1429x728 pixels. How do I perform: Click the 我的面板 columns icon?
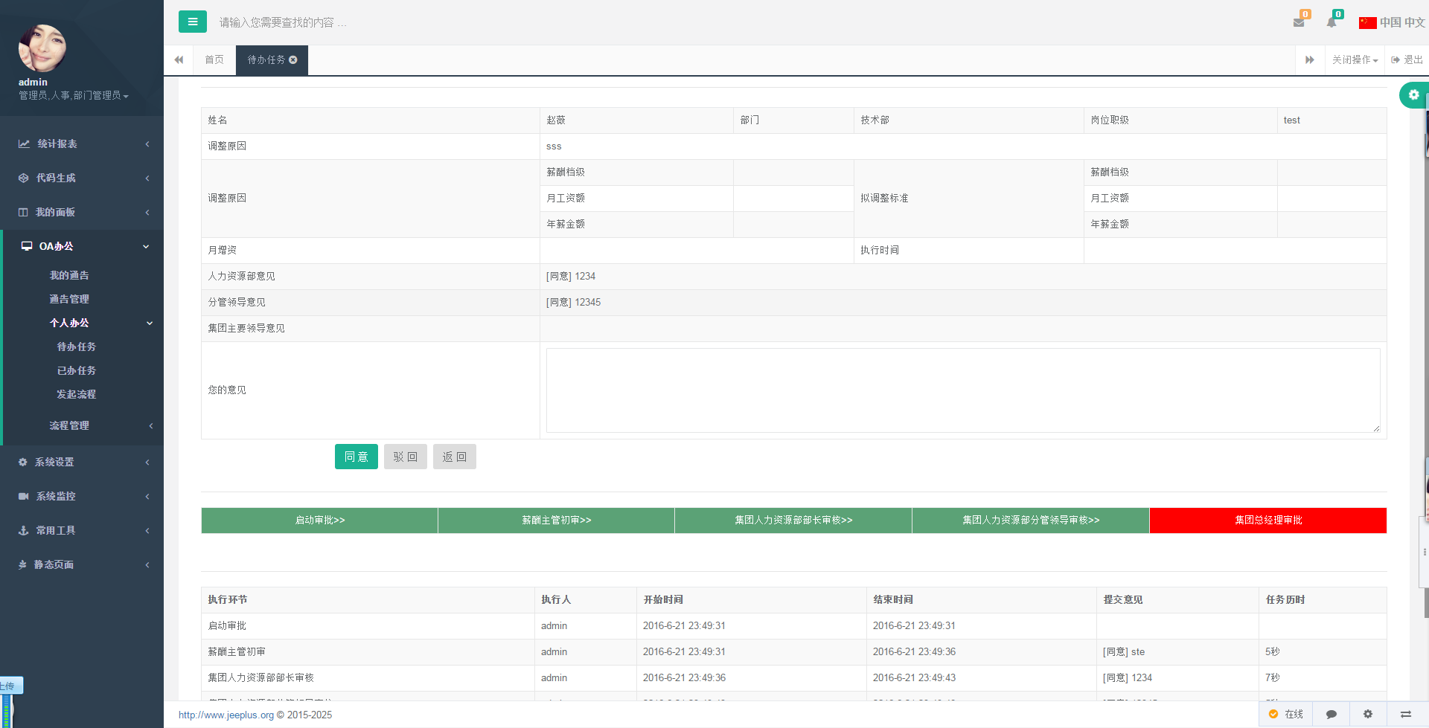[x=23, y=212]
